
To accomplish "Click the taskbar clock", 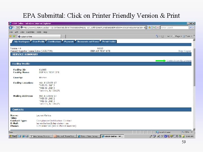I will tap(189, 136).
